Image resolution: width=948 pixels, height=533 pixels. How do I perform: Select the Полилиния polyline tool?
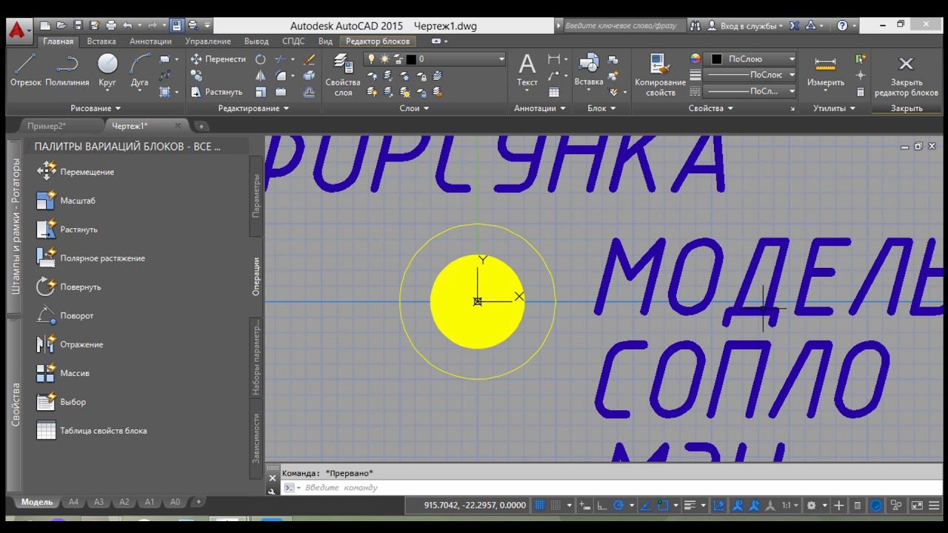tap(67, 71)
